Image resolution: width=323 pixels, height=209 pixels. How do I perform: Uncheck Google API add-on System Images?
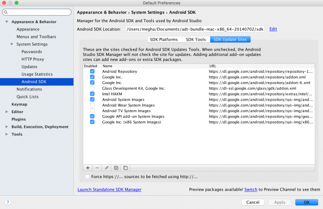pyautogui.click(x=92, y=116)
